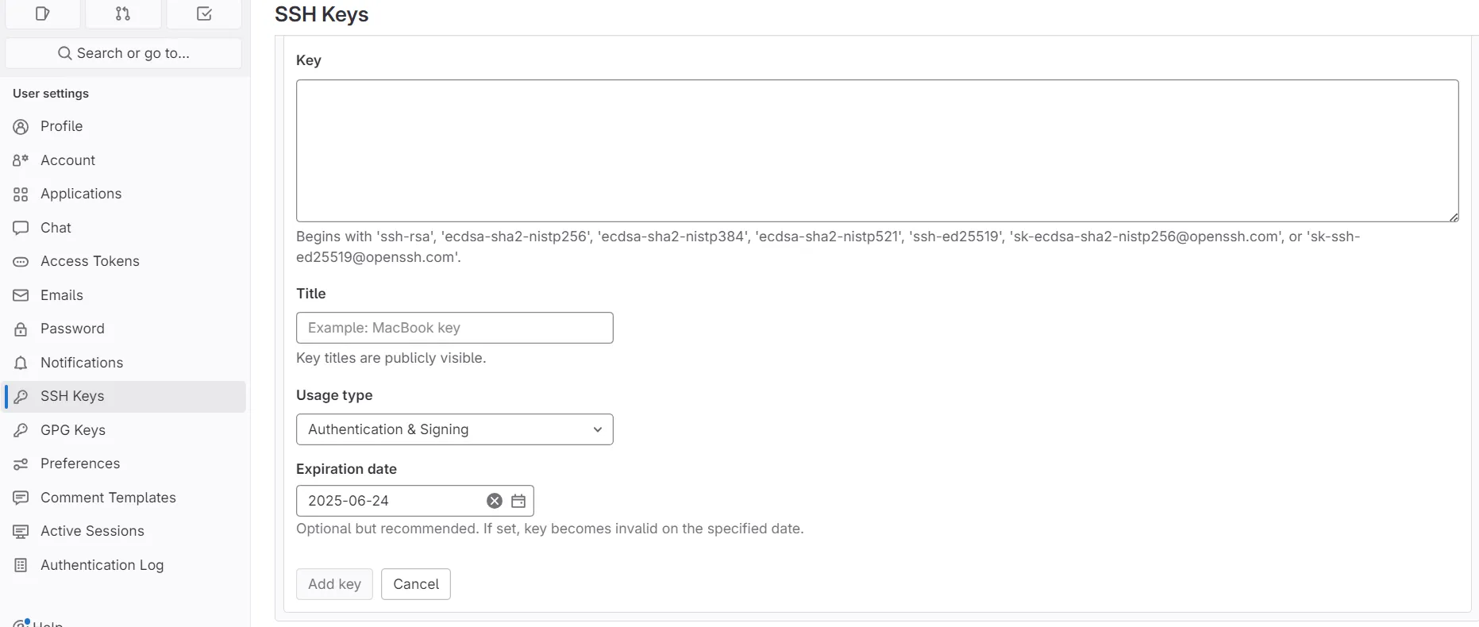Image resolution: width=1479 pixels, height=627 pixels.
Task: Open the Preferences settings page
Action: pos(80,464)
